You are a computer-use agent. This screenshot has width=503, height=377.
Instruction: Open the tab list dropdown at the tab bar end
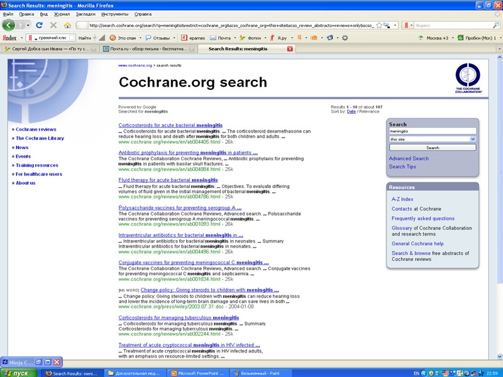click(499, 49)
